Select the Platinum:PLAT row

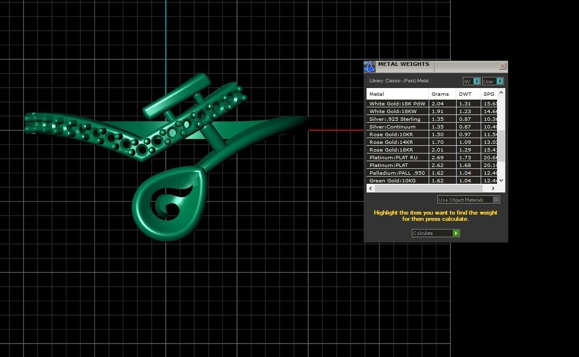click(432, 165)
